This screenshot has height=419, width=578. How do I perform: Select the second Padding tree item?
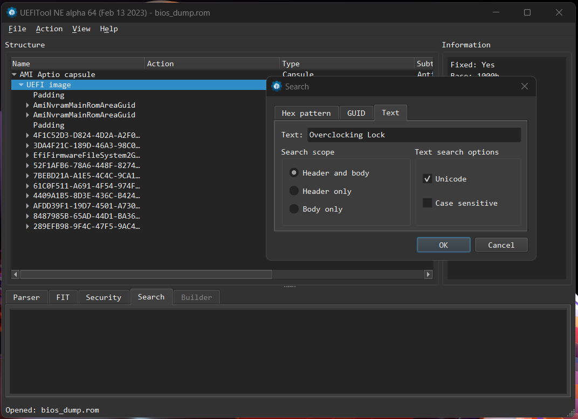[49, 125]
